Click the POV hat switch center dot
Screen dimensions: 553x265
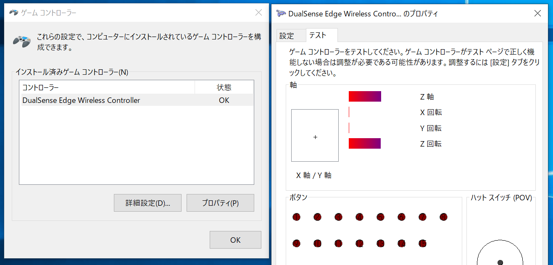tap(500, 262)
